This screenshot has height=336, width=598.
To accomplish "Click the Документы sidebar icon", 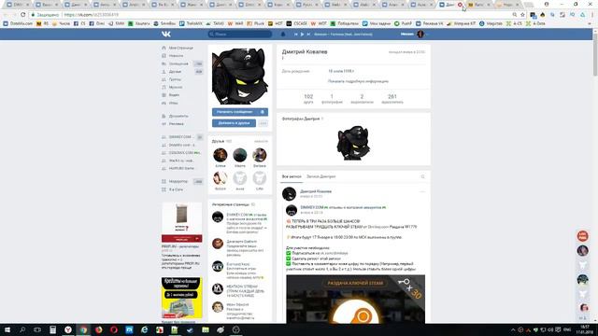I will tap(164, 116).
